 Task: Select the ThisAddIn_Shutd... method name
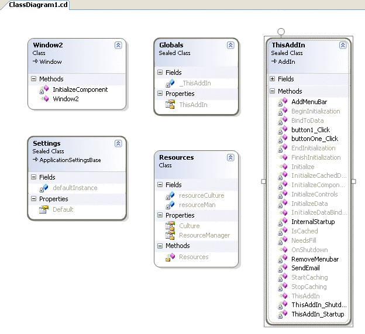click(x=319, y=305)
